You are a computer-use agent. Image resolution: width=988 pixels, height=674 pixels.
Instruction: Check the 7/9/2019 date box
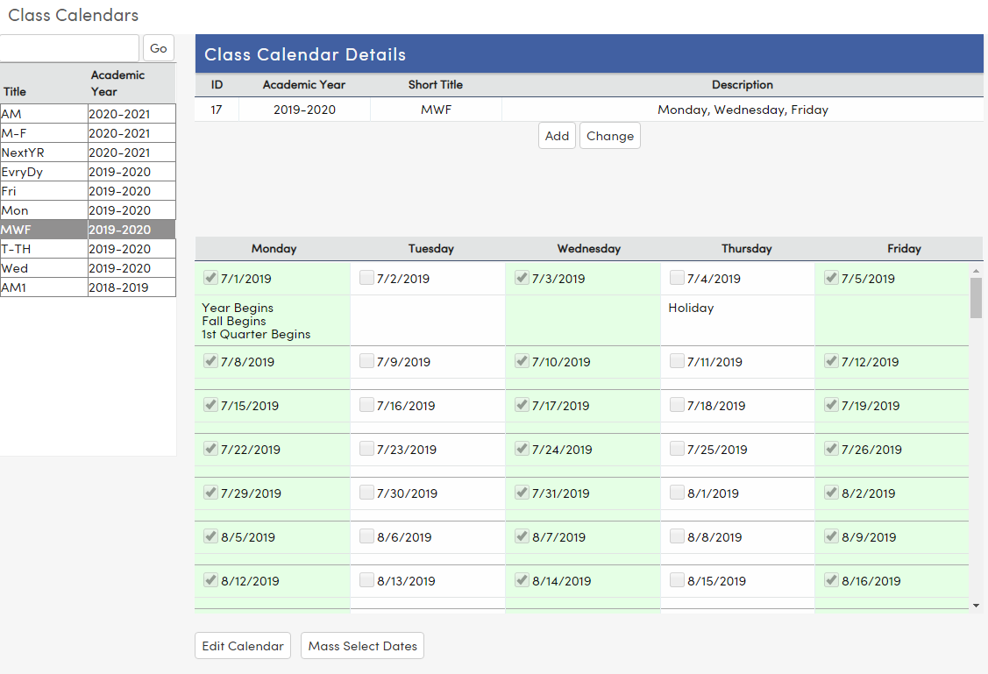coord(366,361)
